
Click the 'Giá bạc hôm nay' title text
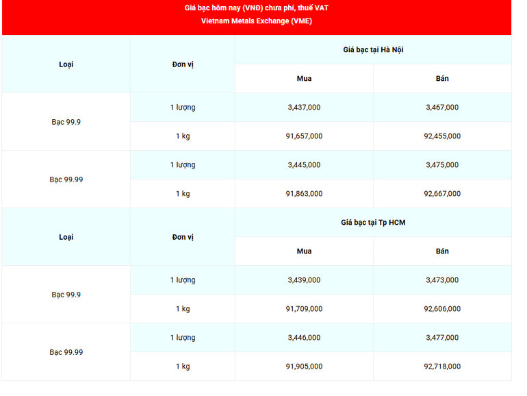coord(257,8)
